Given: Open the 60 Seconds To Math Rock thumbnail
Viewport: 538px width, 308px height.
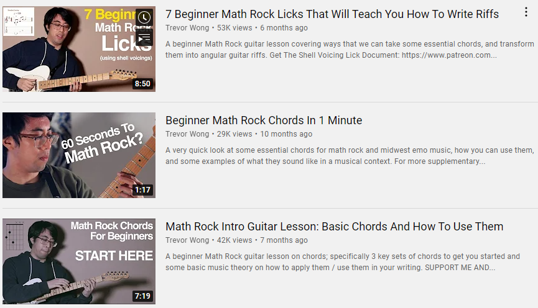Looking at the screenshot, I should 79,155.
